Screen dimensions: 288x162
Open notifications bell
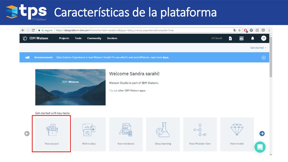tap(253, 38)
